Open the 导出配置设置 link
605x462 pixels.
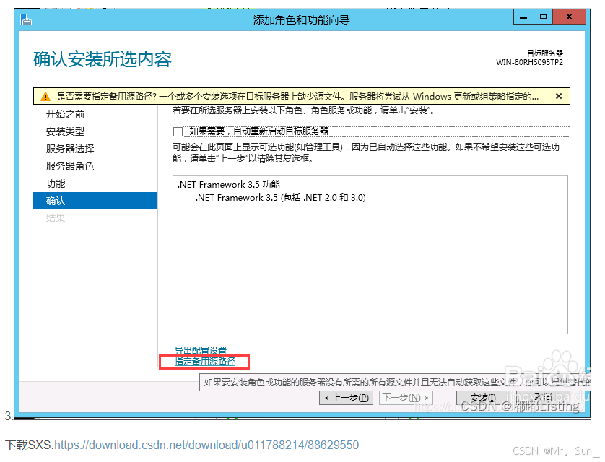point(200,351)
